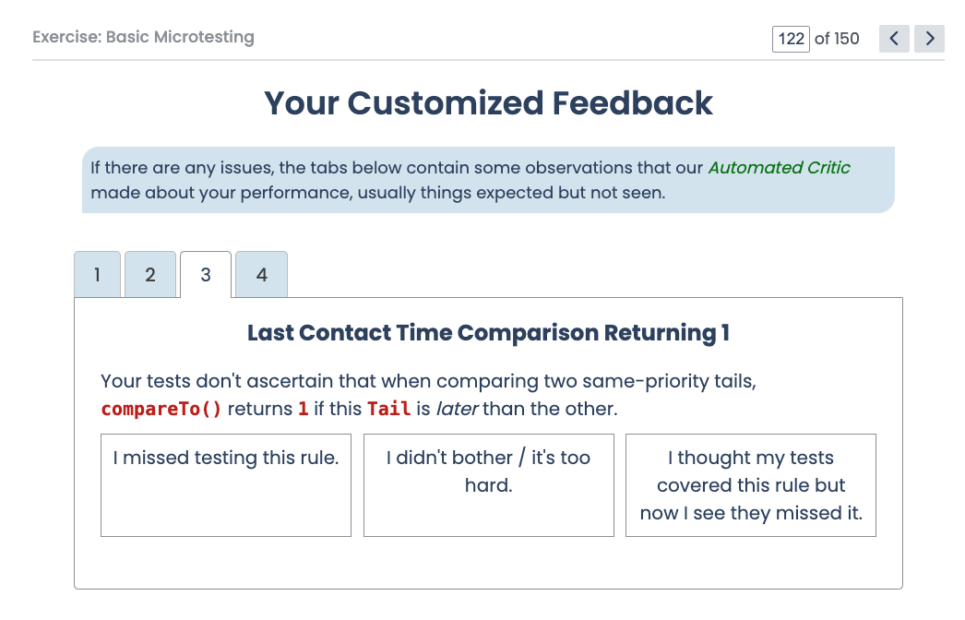Click the page number field showing 122
The image size is (965, 620).
click(x=791, y=39)
